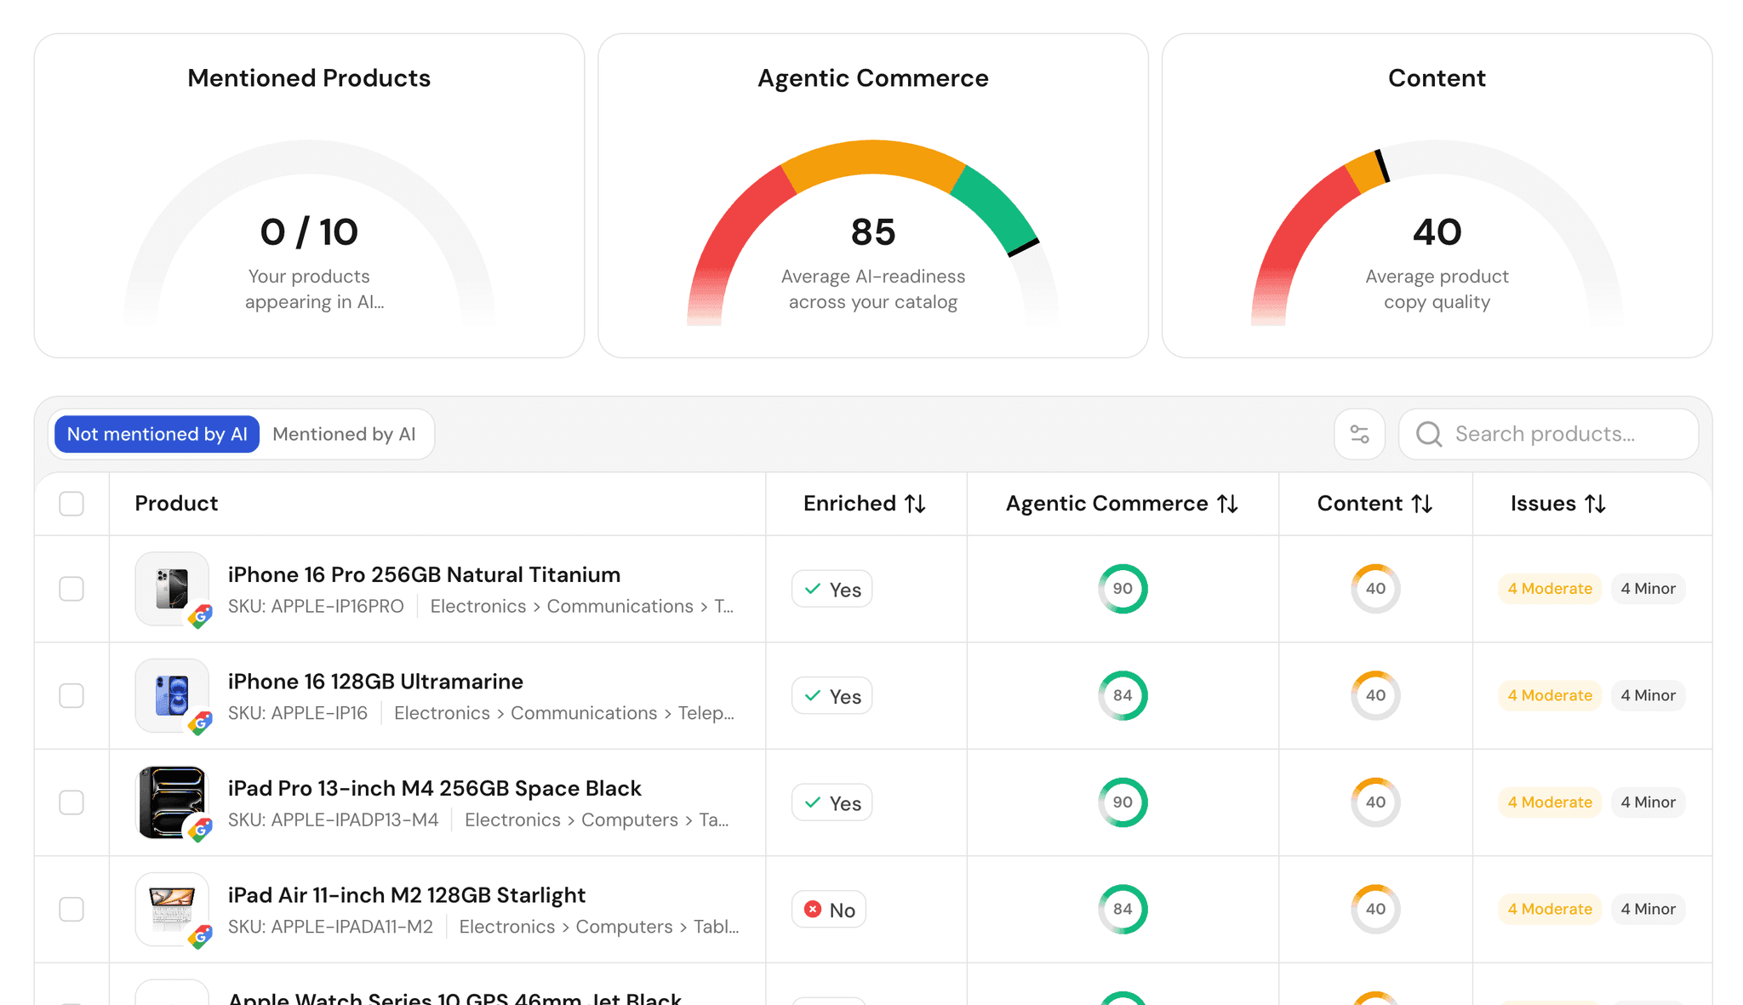Click Yes enriched badge for iPhone 16 Pro
1743x1005 pixels.
pyautogui.click(x=832, y=589)
